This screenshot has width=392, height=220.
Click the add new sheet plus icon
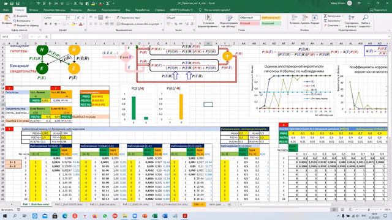230,205
